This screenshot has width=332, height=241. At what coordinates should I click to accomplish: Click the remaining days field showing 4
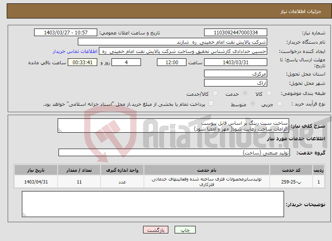click(x=126, y=62)
